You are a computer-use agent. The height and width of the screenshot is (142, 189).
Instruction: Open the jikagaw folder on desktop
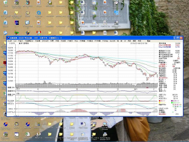[72, 3]
